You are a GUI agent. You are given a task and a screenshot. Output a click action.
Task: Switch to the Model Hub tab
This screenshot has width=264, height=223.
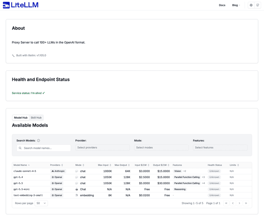pyautogui.click(x=21, y=118)
